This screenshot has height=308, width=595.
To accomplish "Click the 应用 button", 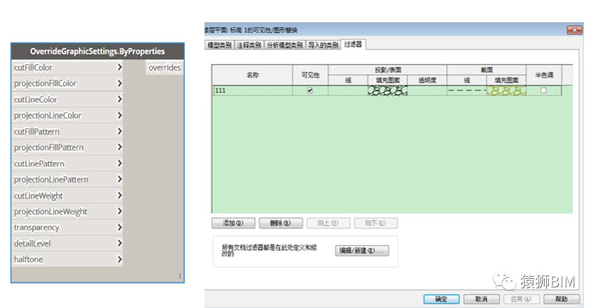I will pos(521,299).
